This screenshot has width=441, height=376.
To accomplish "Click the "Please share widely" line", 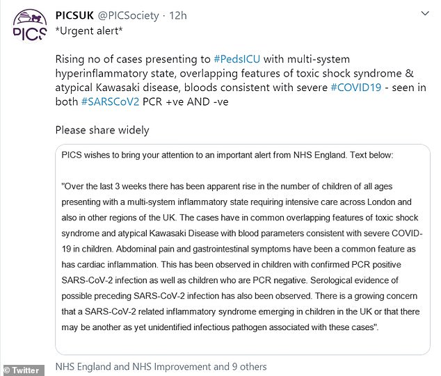I will 101,130.
